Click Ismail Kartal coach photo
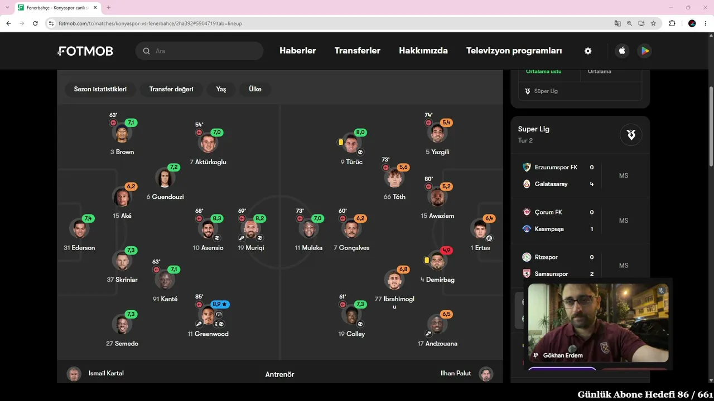Image resolution: width=714 pixels, height=401 pixels. tap(74, 374)
